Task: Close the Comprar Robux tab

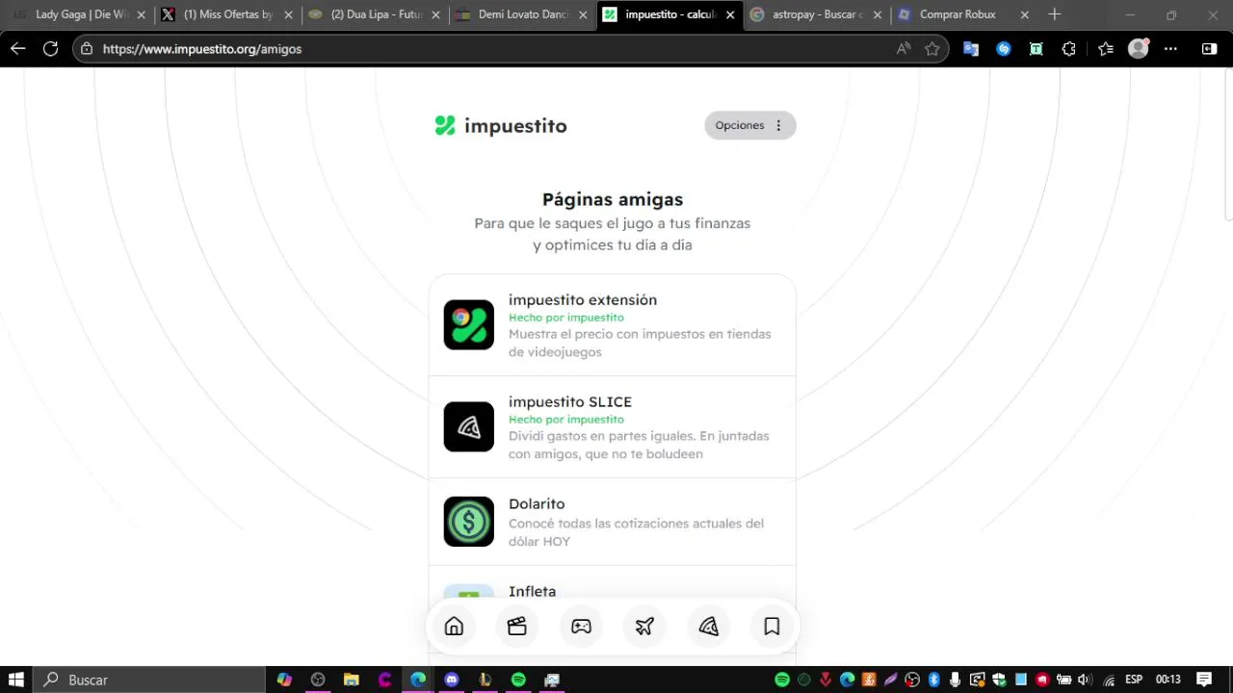Action: click(x=1024, y=14)
